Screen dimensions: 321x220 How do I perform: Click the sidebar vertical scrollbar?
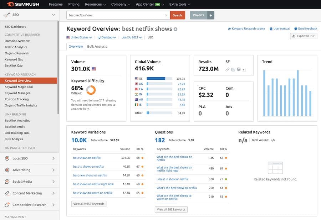[58, 67]
